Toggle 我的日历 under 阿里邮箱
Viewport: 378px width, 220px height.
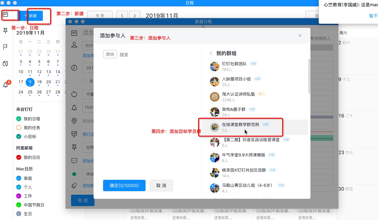[19, 157]
